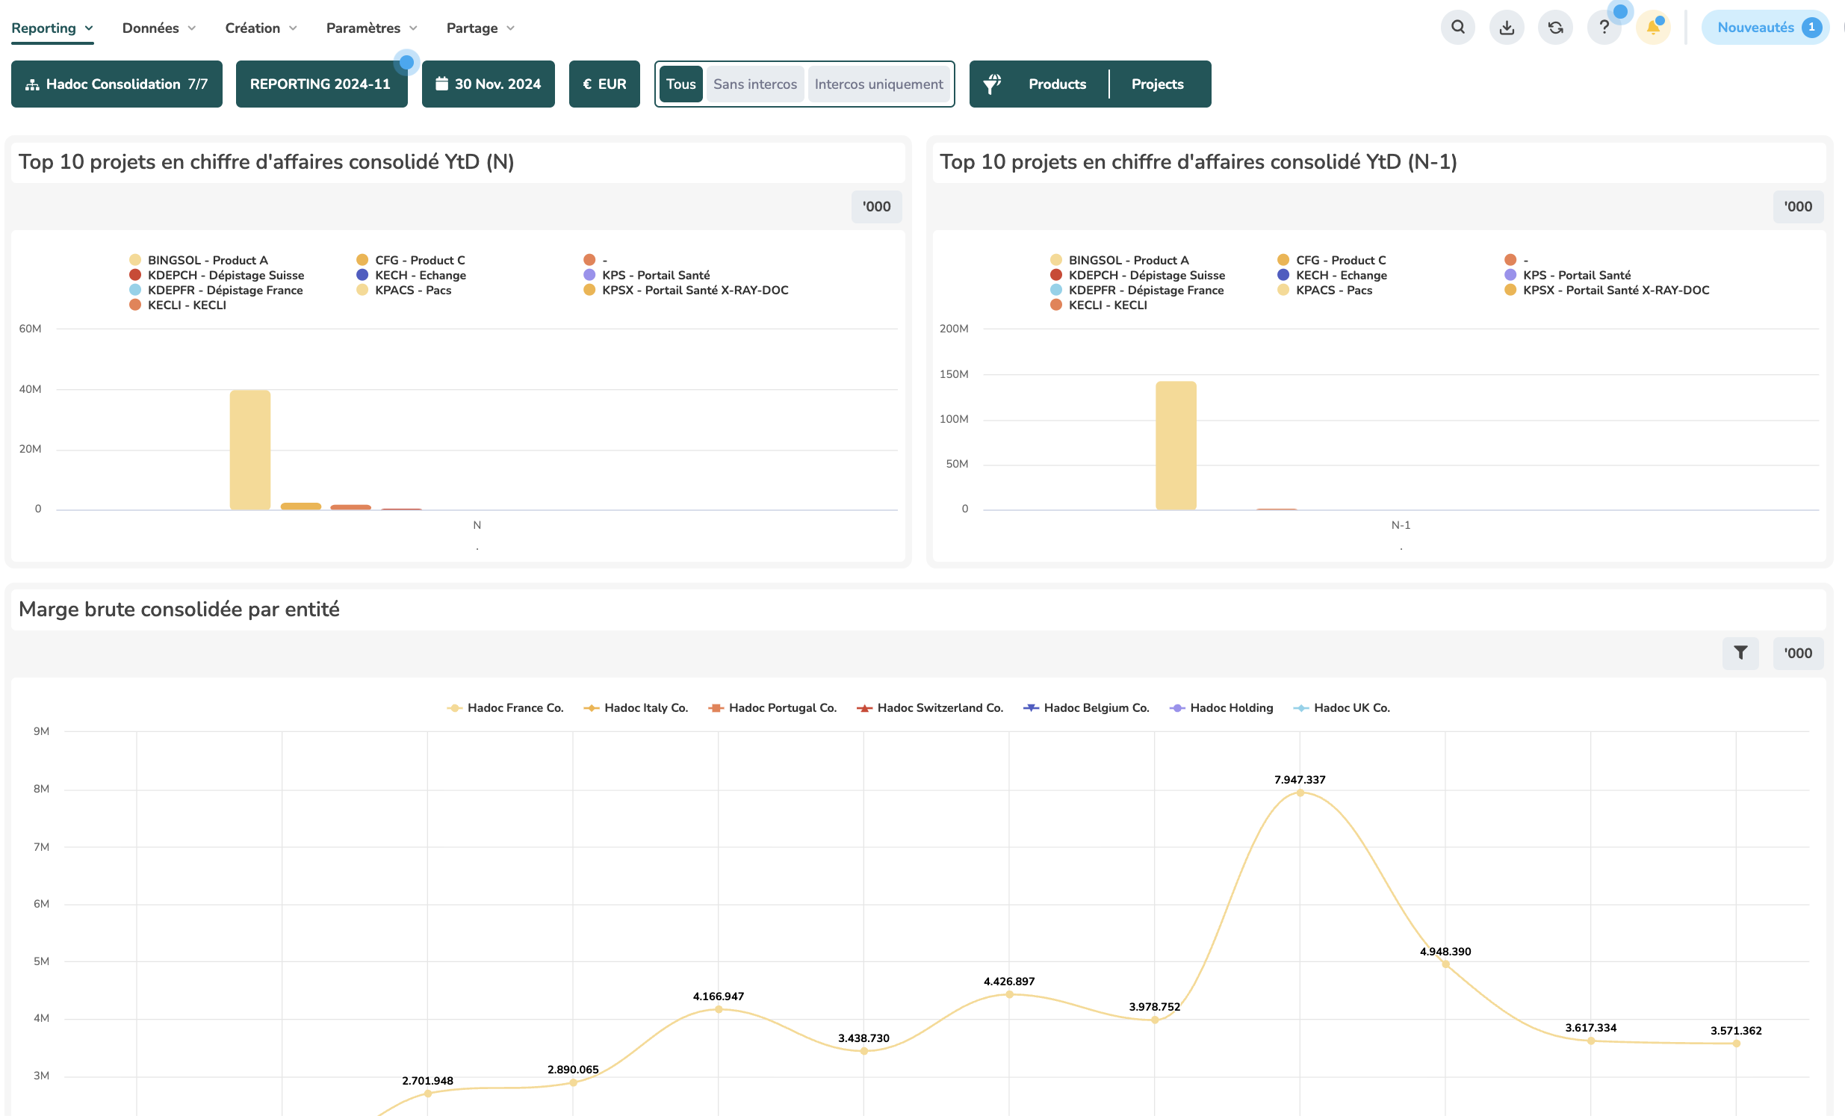Open the Données menu
Screen dimensions: 1845x1116
(159, 28)
